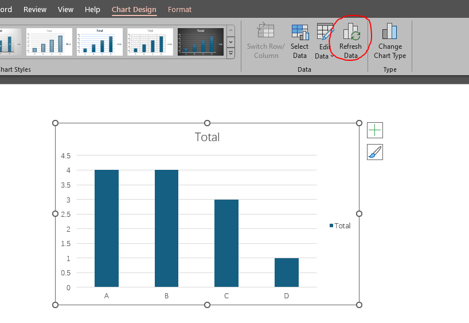Viewport: 469px width, 323px height.
Task: Apply the outlined gradient bar chart style
Action: click(x=49, y=42)
